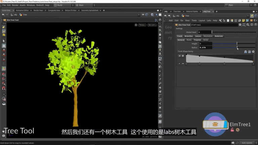This screenshot has height=145, width=258.
Task: Add a new pane tab beside Geometry Spreadsheet
Action: [104, 10]
